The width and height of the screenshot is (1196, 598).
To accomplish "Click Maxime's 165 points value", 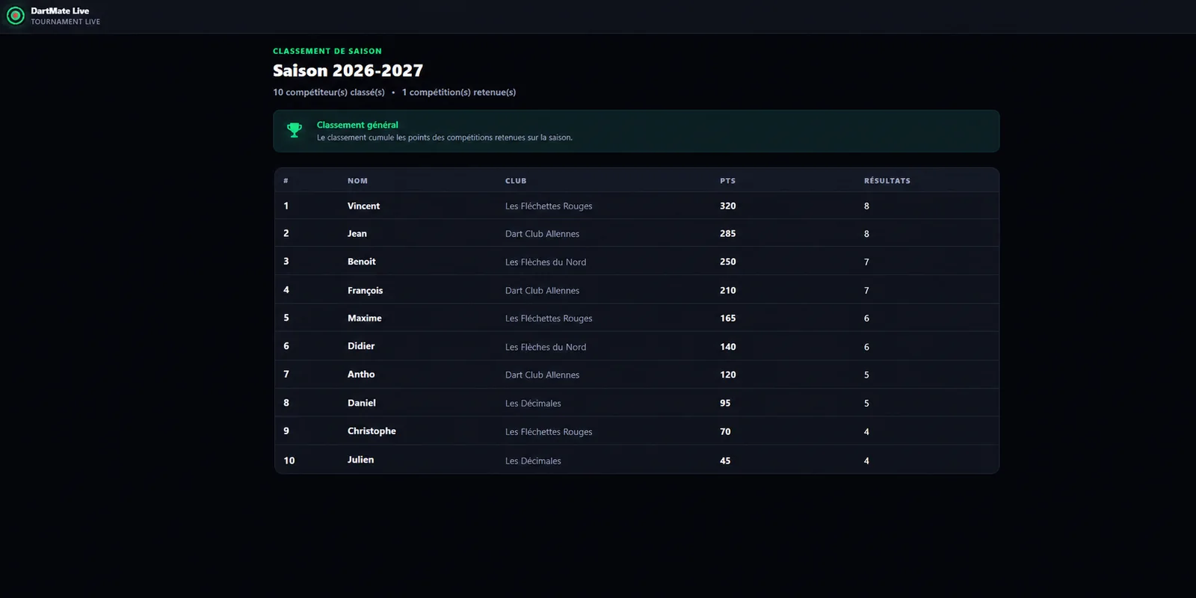I will (728, 318).
